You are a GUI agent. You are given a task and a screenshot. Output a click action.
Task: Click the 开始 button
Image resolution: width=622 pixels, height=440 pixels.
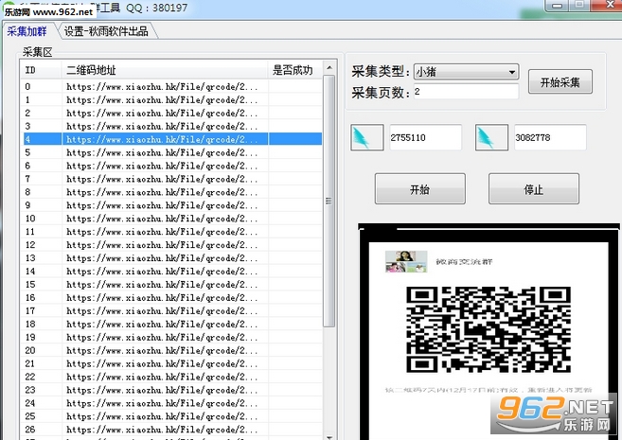(420, 189)
